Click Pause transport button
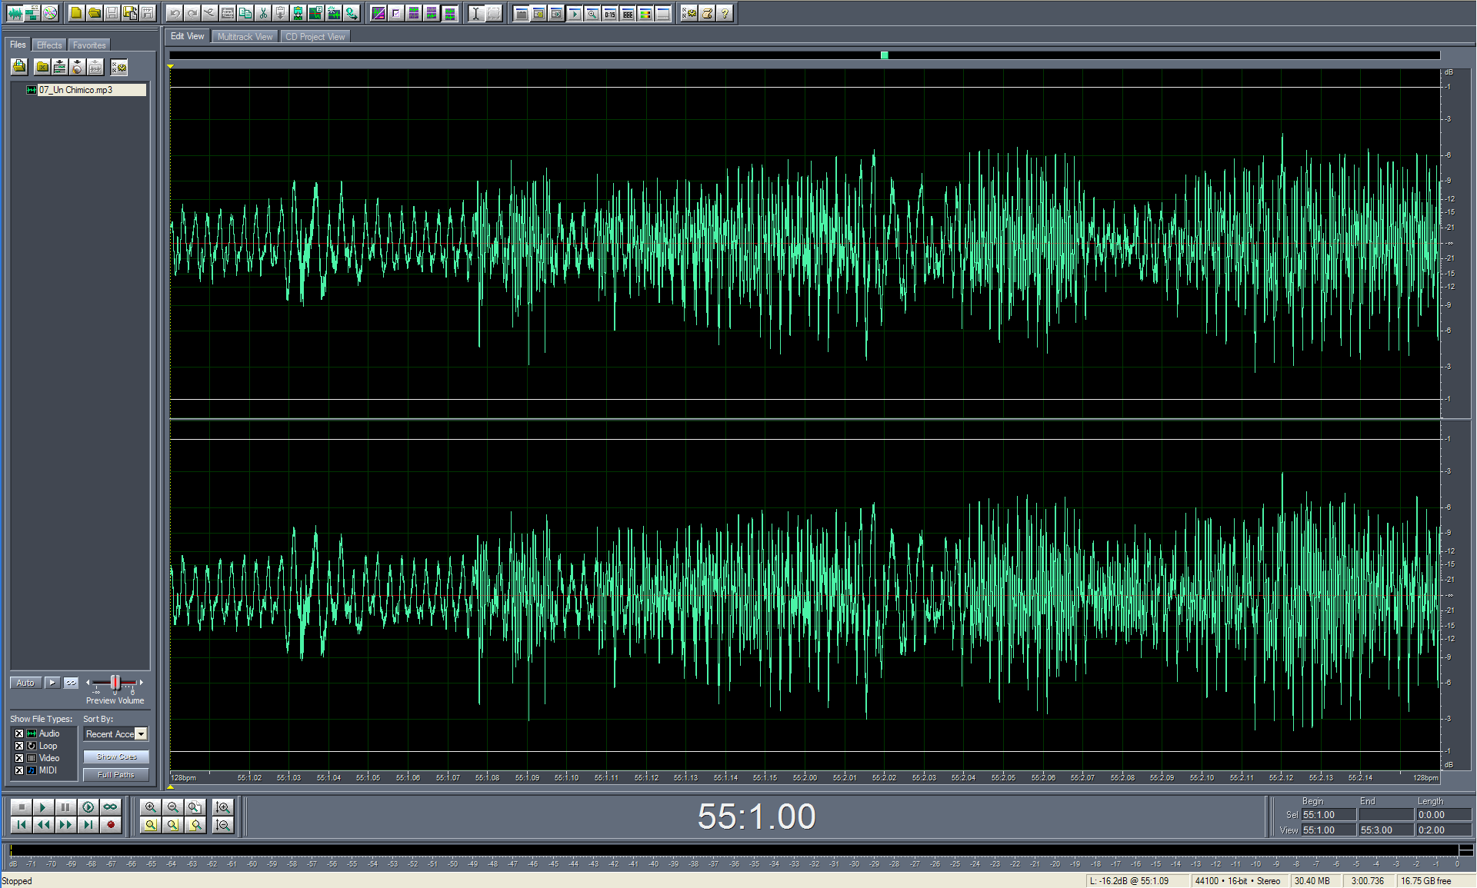 coord(65,807)
